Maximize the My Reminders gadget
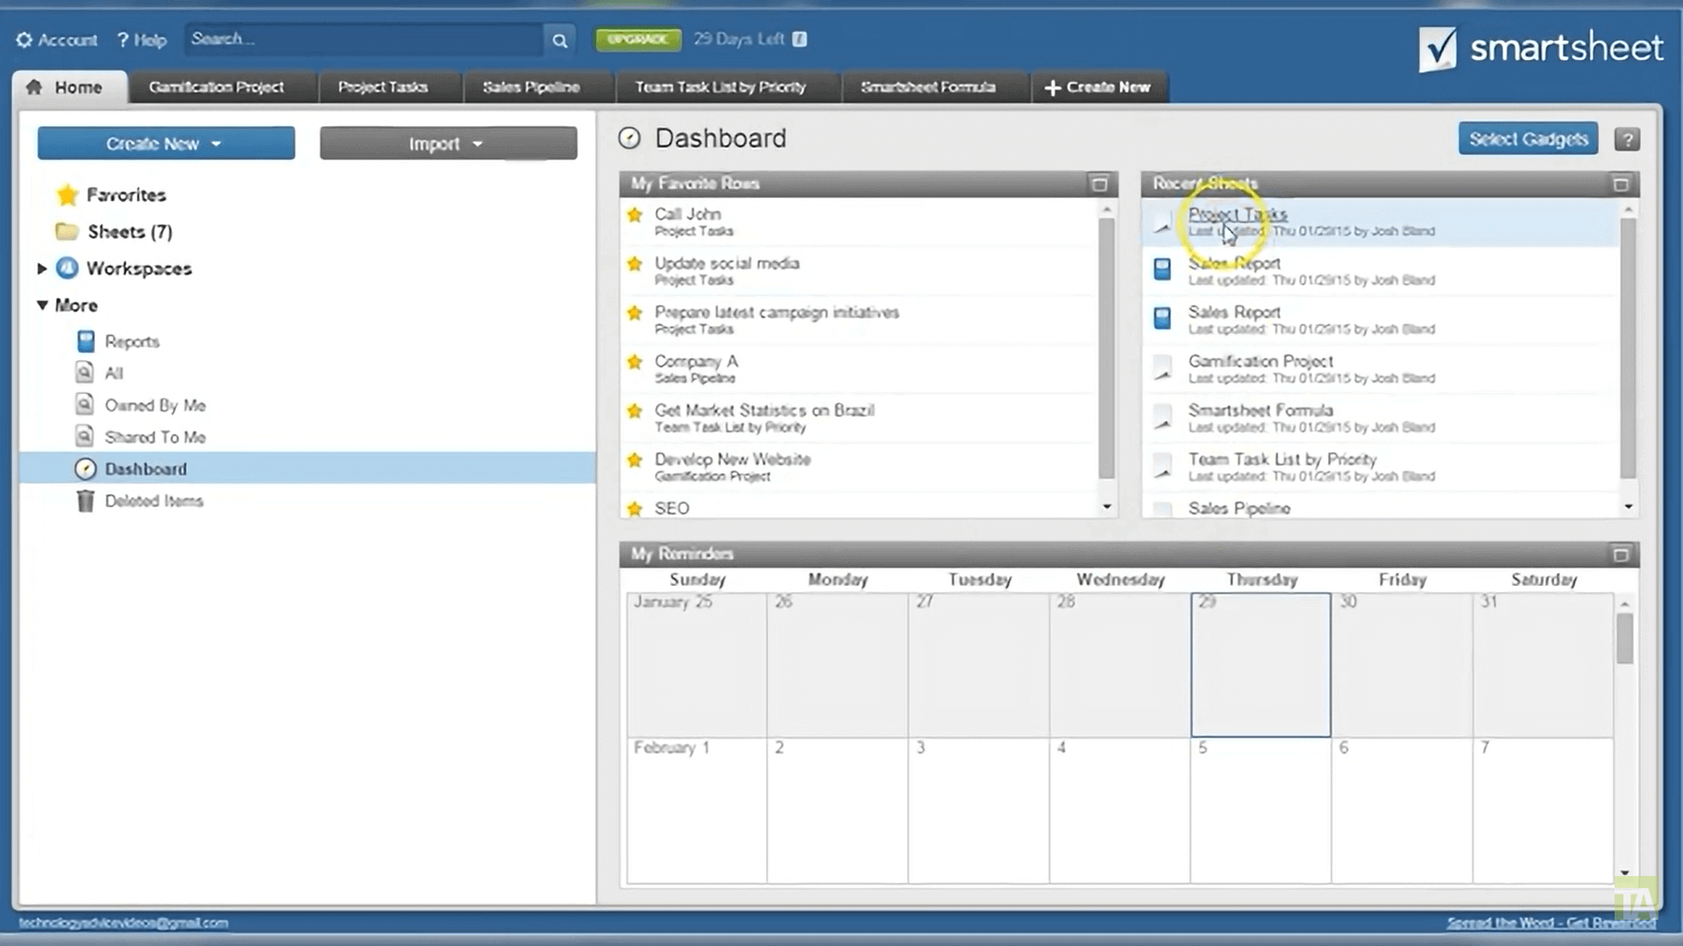The height and width of the screenshot is (946, 1683). click(x=1620, y=554)
